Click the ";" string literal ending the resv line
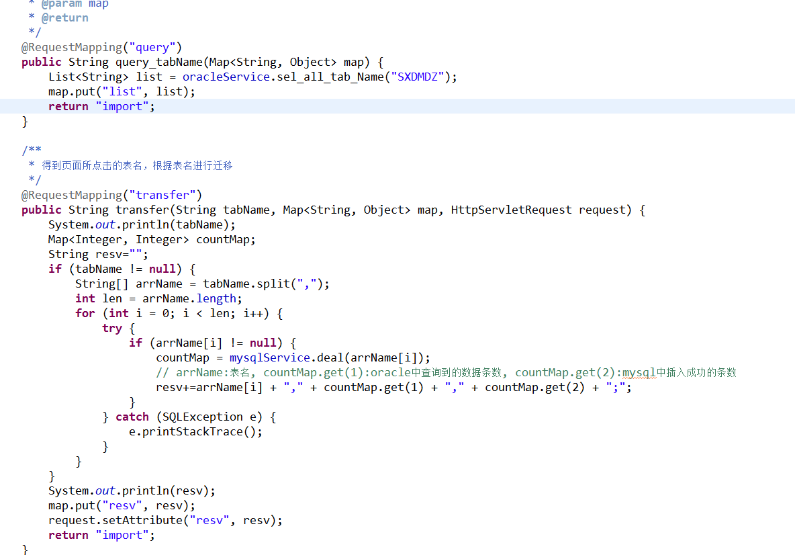Viewport: 795px width, 555px height. pos(616,388)
